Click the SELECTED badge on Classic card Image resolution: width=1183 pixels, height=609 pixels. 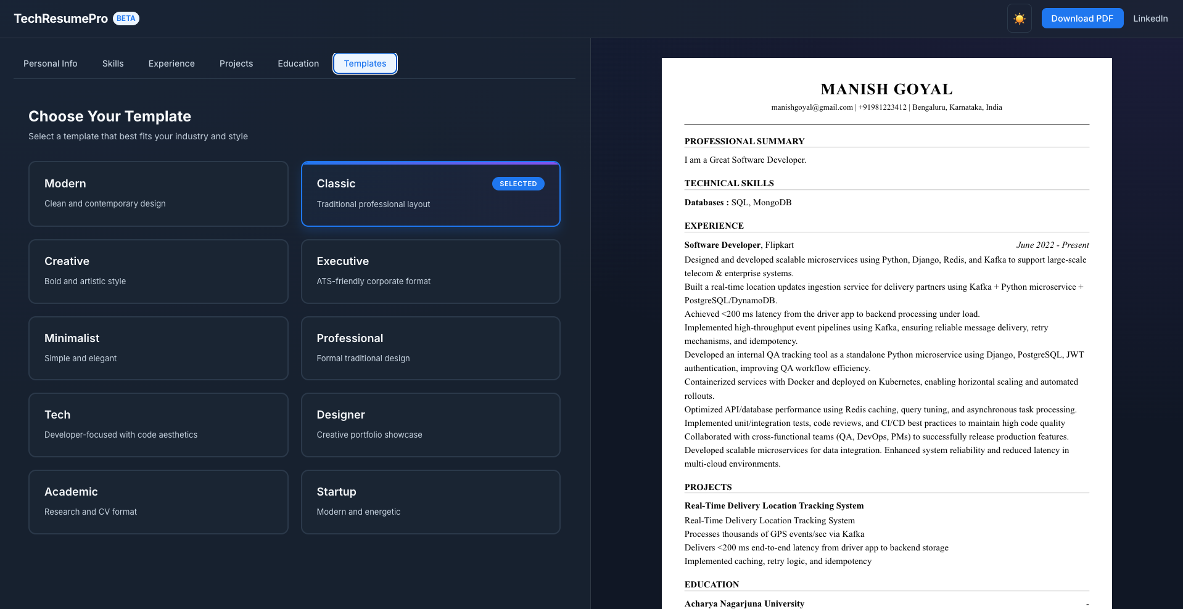pyautogui.click(x=518, y=184)
